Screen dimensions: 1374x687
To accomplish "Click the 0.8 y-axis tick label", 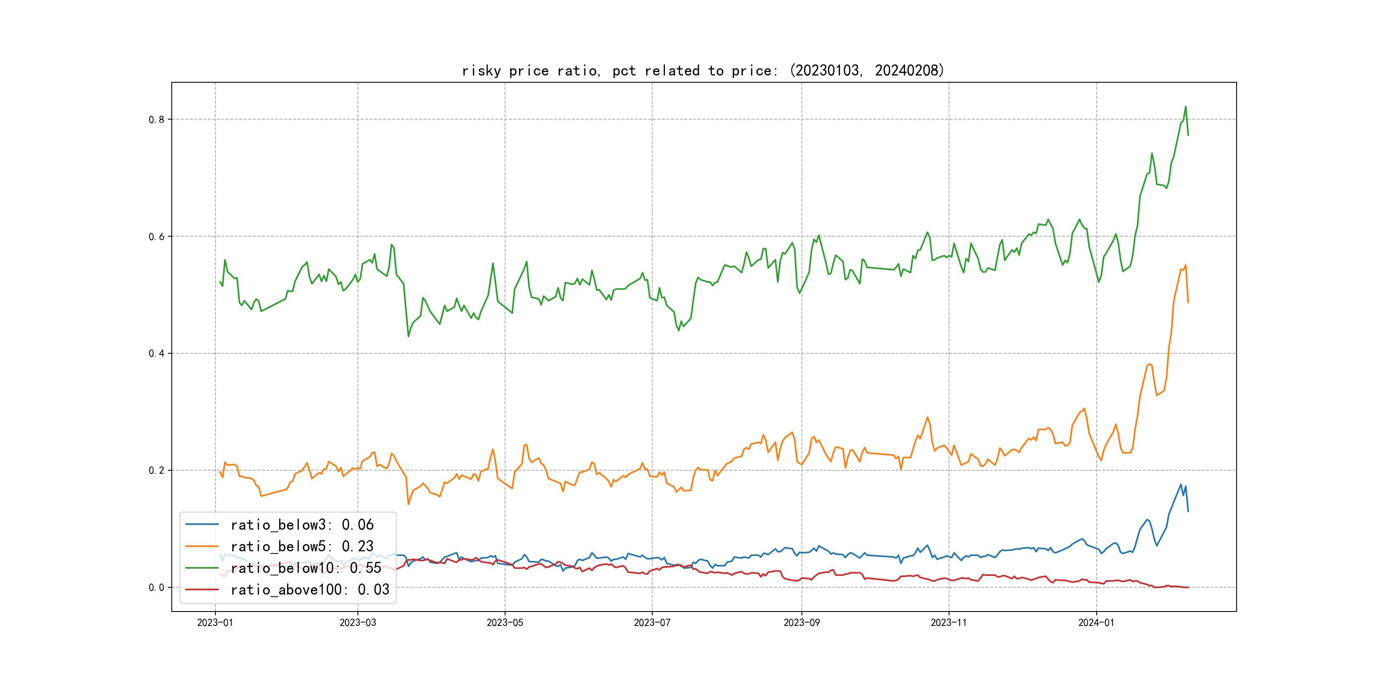I will 156,120.
